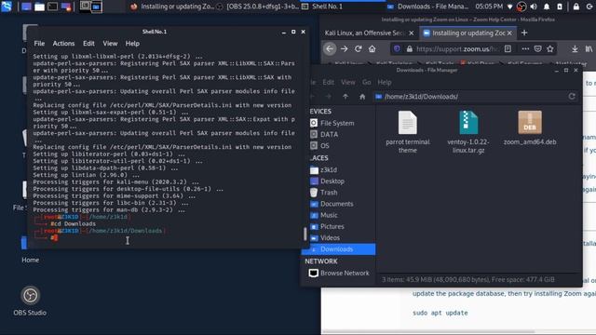
Task: Go to home folder in File Manager
Action: pyautogui.click(x=362, y=97)
